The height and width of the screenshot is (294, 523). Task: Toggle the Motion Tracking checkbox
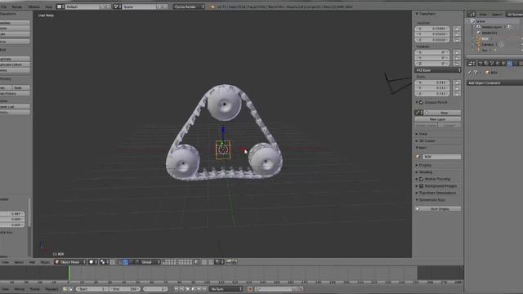coord(422,180)
